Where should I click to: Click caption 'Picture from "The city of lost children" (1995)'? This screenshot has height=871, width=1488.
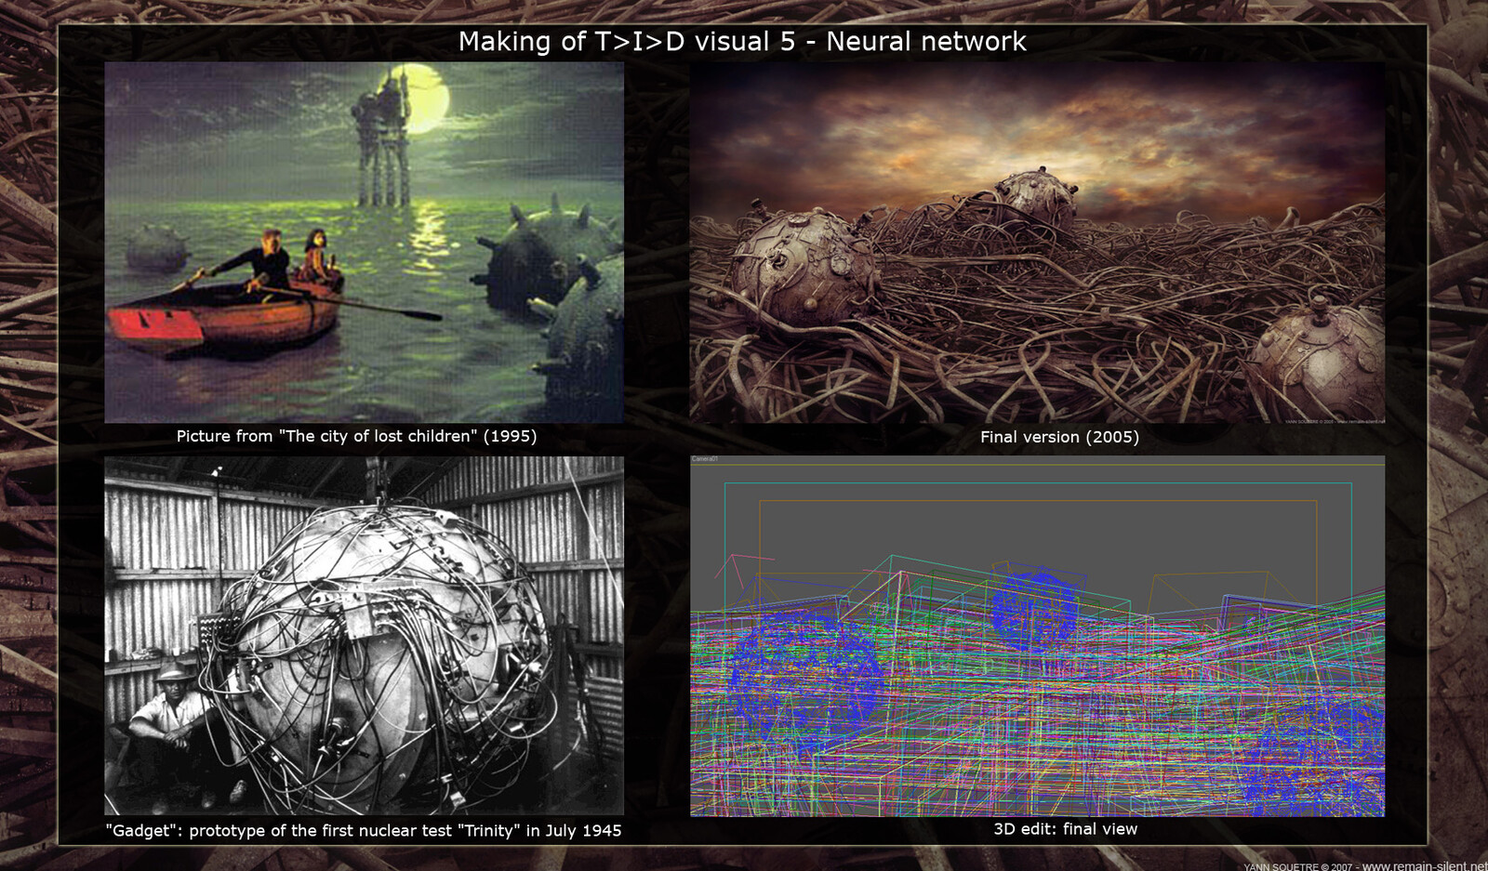(x=356, y=436)
